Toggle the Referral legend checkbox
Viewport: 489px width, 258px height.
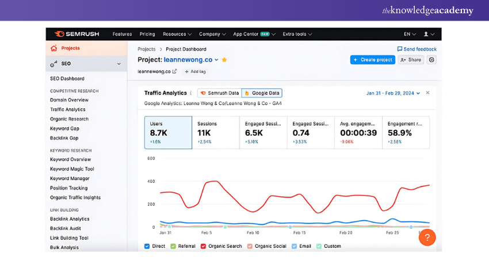(173, 246)
